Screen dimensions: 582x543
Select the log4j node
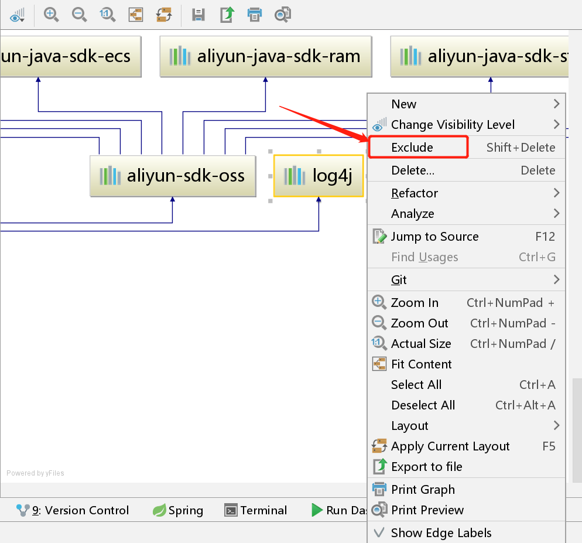[x=319, y=176]
